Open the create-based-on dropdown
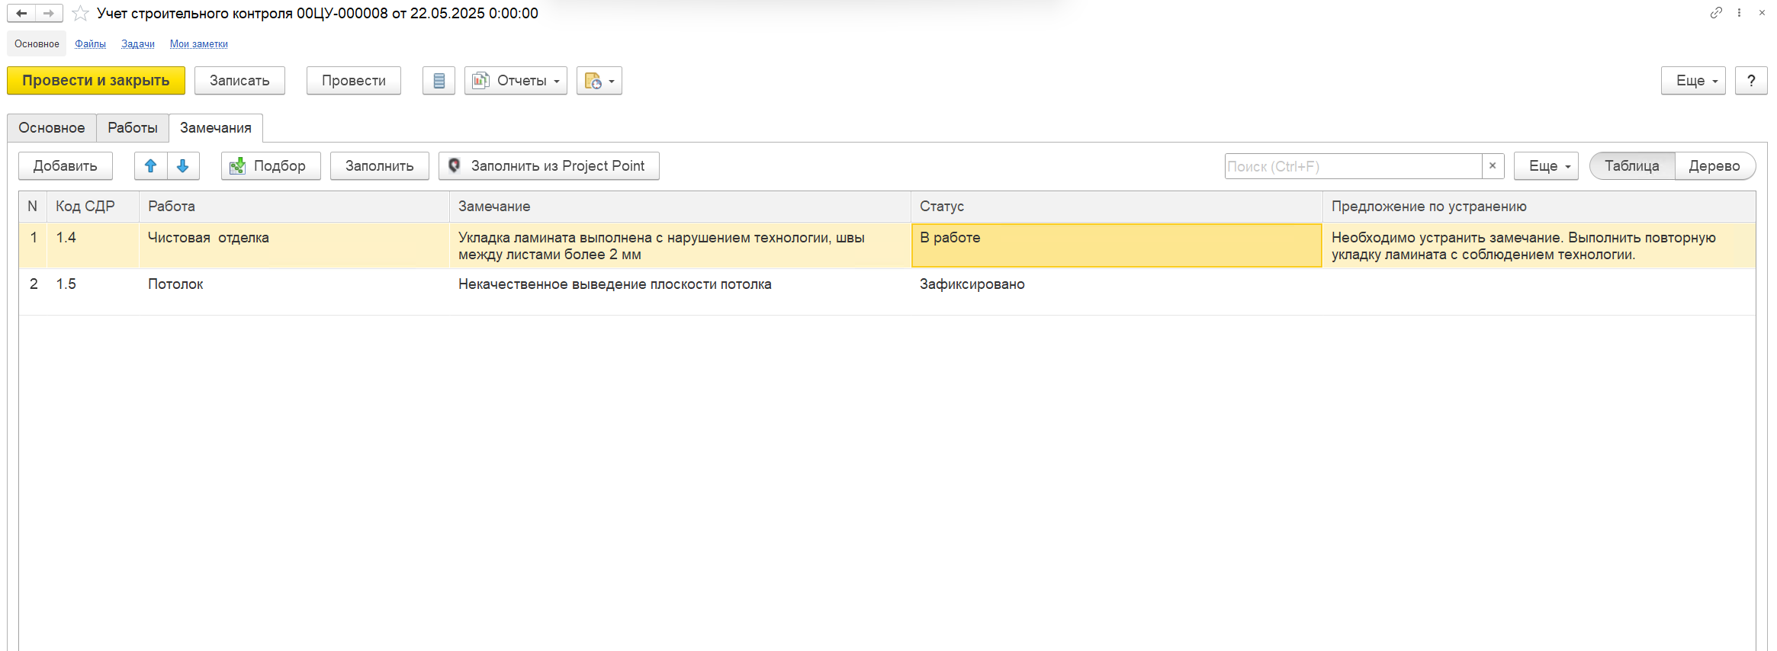The width and height of the screenshot is (1777, 651). [x=599, y=81]
